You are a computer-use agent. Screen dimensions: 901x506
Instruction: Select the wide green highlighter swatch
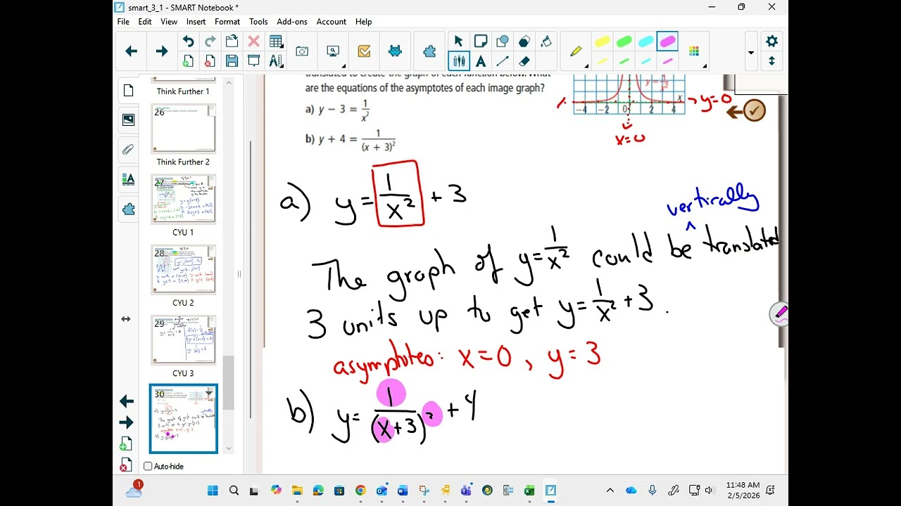(624, 42)
